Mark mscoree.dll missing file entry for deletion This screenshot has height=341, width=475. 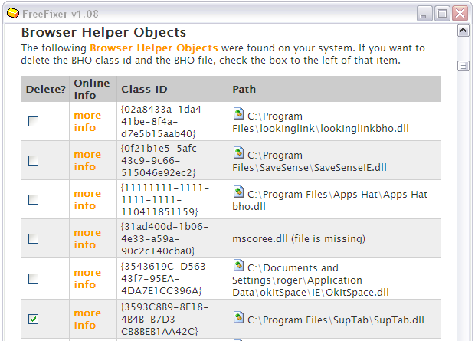[33, 239]
